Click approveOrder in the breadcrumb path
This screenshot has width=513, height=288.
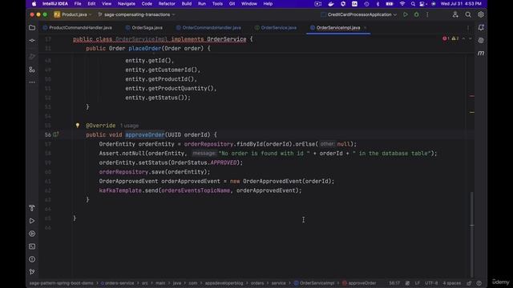pyautogui.click(x=359, y=283)
